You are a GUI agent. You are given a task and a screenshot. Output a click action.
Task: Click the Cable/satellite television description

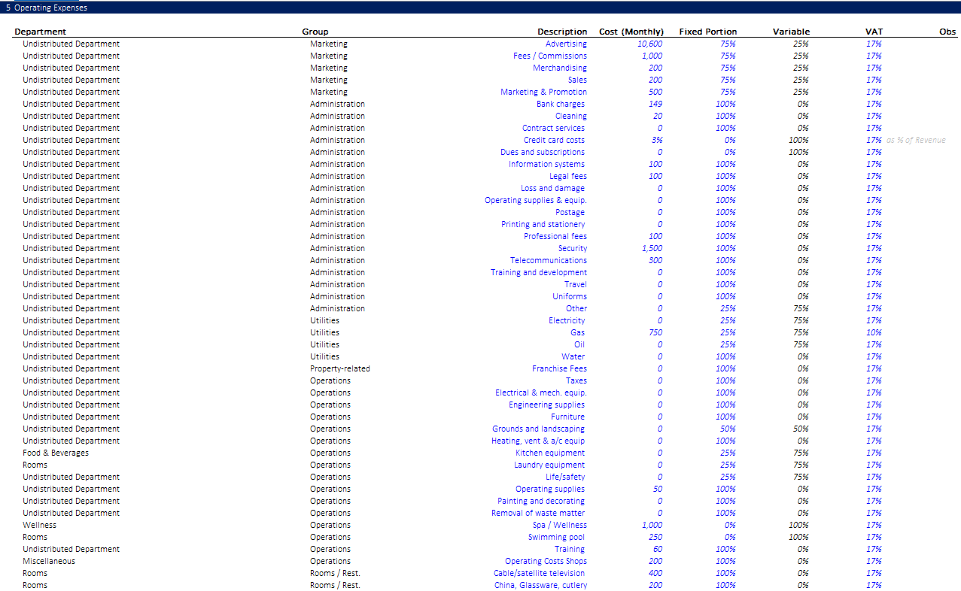click(539, 573)
